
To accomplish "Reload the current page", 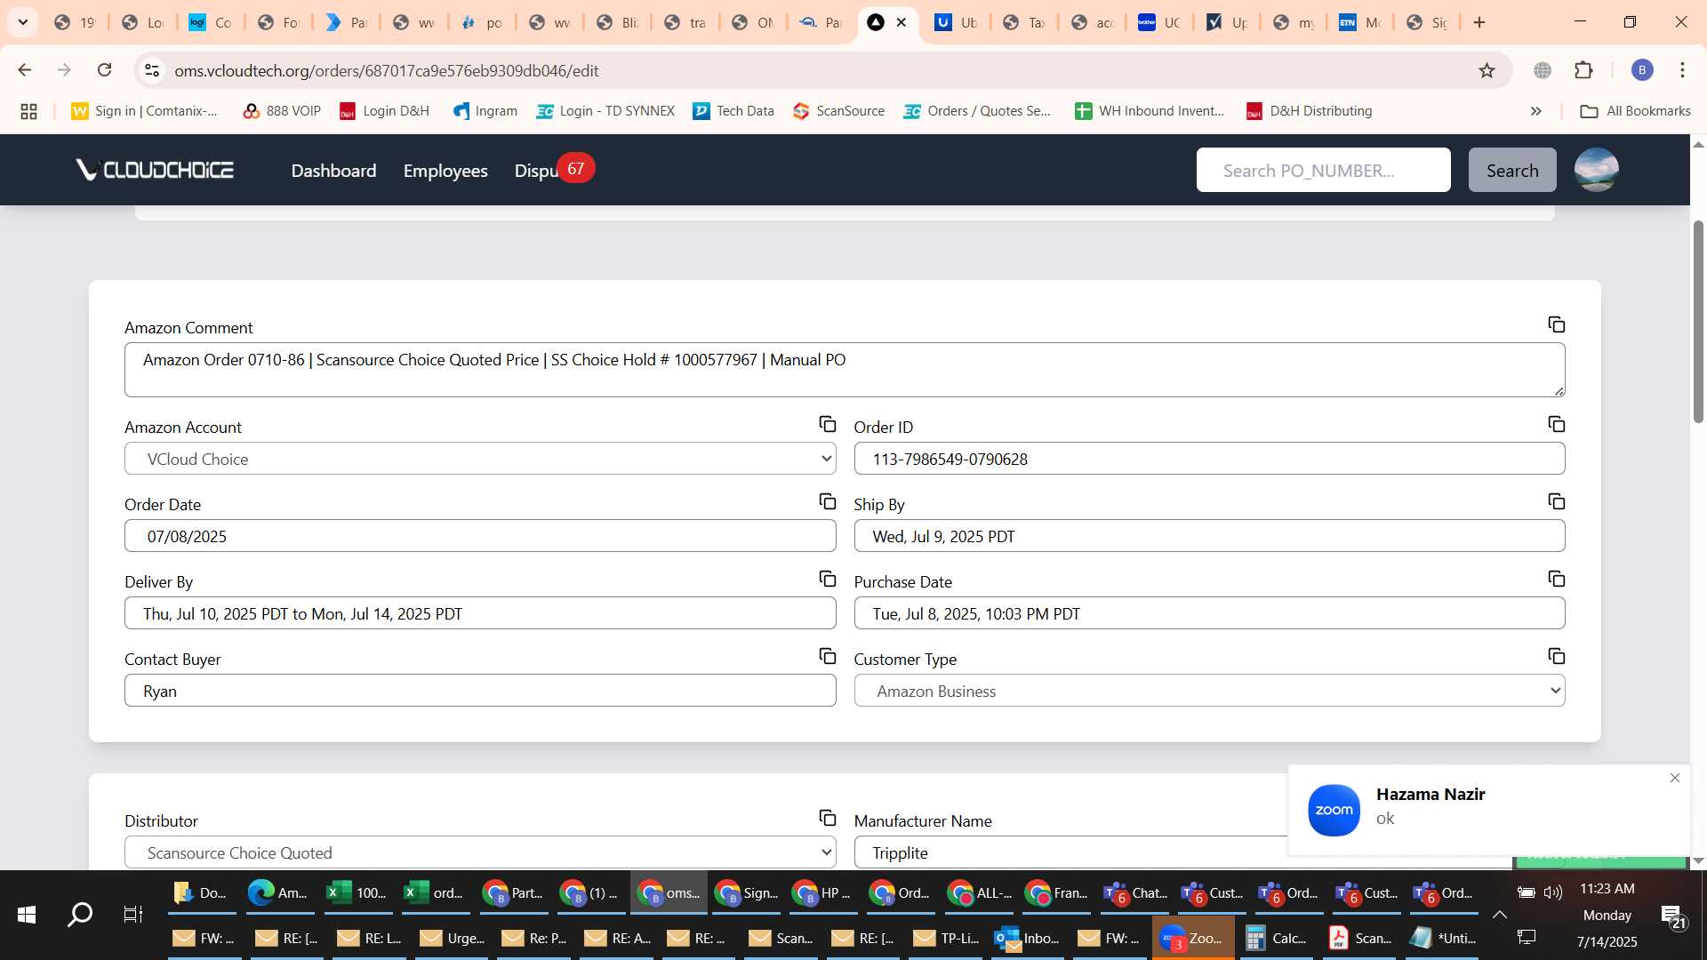I will pyautogui.click(x=104, y=70).
